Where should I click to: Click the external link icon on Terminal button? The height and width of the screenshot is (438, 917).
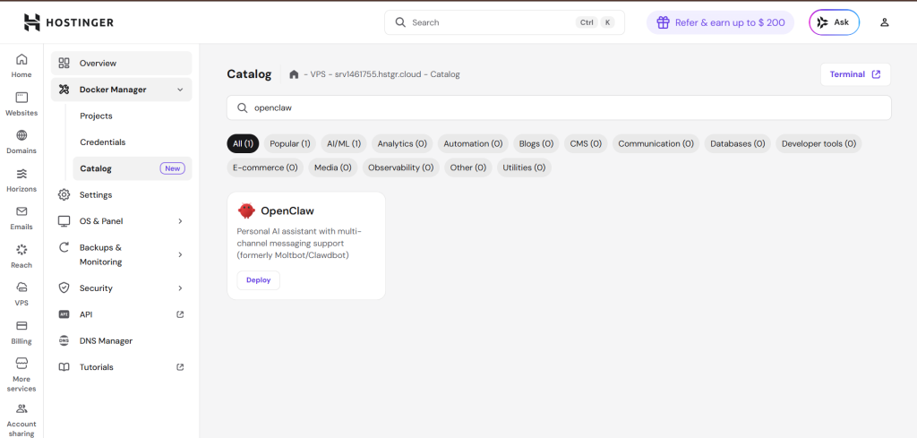coord(876,74)
